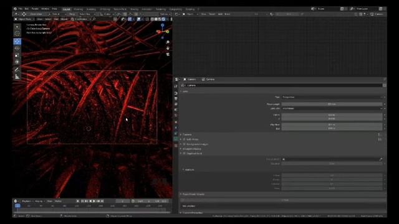This screenshot has width=399, height=224.
Task: Open the File menu
Action: pyautogui.click(x=20, y=9)
